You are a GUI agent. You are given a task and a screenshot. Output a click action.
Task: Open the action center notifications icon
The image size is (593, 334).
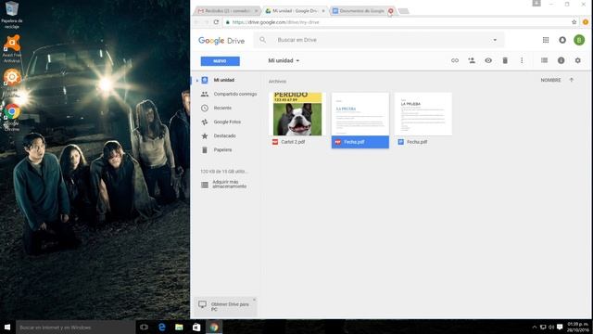coord(560,327)
